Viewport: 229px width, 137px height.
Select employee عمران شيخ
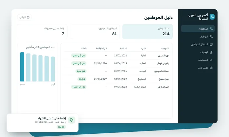click(x=164, y=79)
